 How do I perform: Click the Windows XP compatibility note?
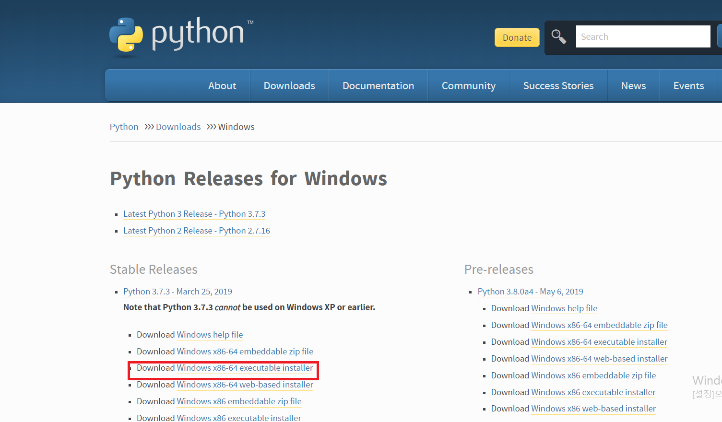coord(249,307)
